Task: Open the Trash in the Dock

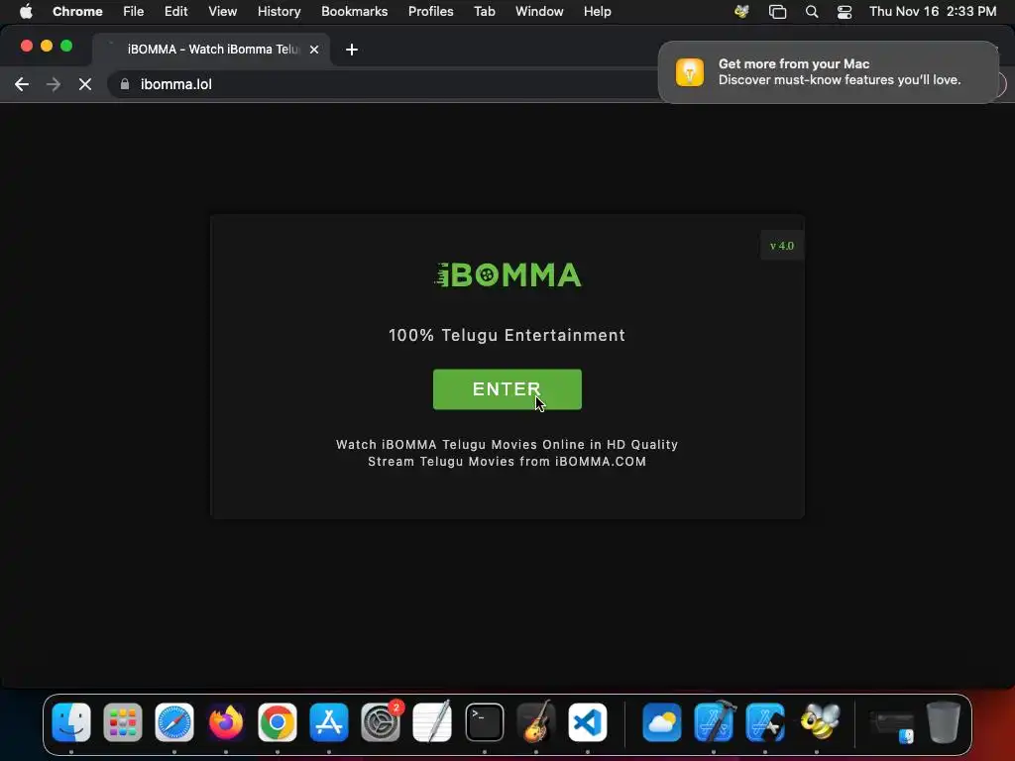Action: tap(944, 722)
